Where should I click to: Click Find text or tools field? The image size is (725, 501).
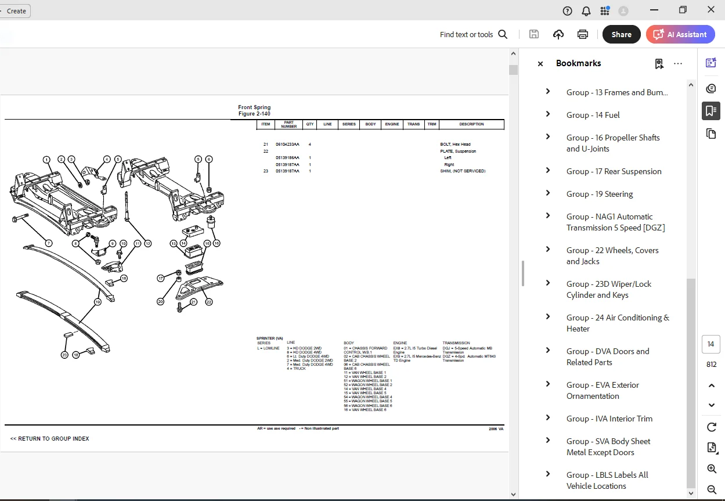pyautogui.click(x=466, y=34)
